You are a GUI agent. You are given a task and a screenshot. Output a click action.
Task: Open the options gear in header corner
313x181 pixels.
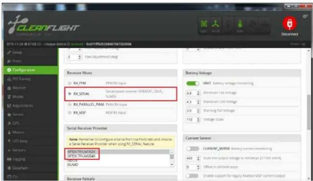tap(305, 16)
